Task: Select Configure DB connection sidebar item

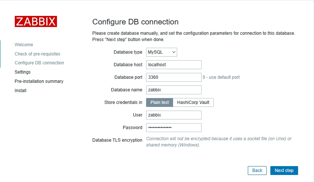Action: (39, 63)
